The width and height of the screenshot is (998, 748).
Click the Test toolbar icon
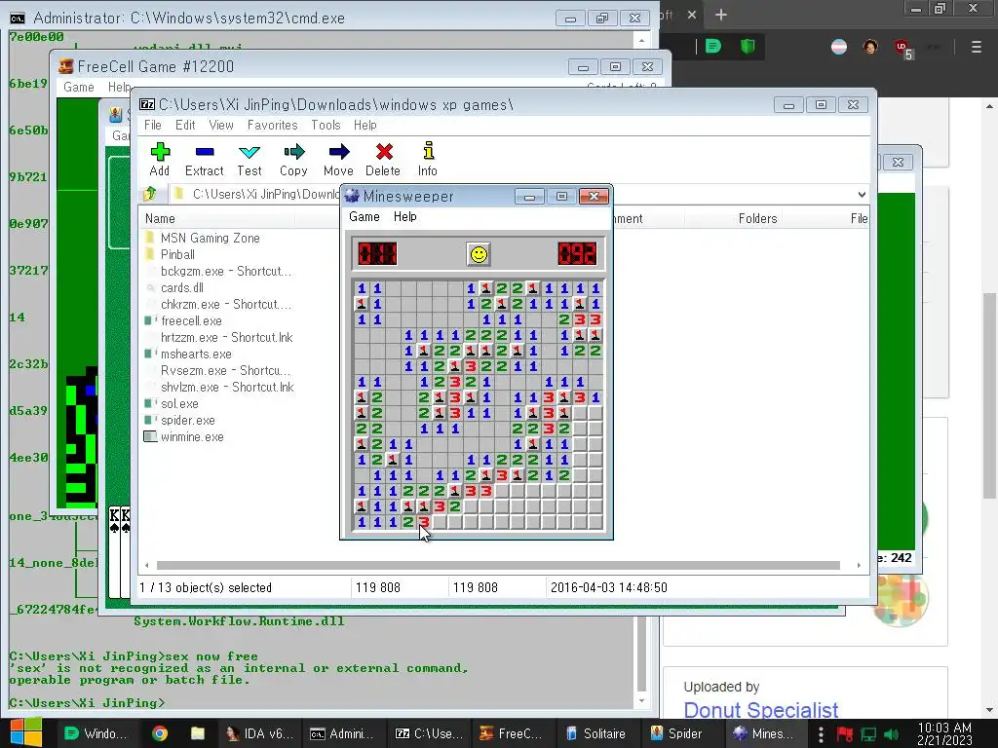[249, 159]
